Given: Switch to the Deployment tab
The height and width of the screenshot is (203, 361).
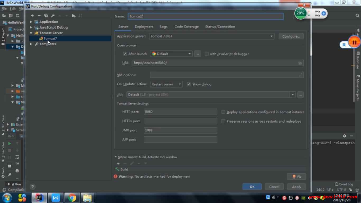Looking at the screenshot, I should point(144,27).
